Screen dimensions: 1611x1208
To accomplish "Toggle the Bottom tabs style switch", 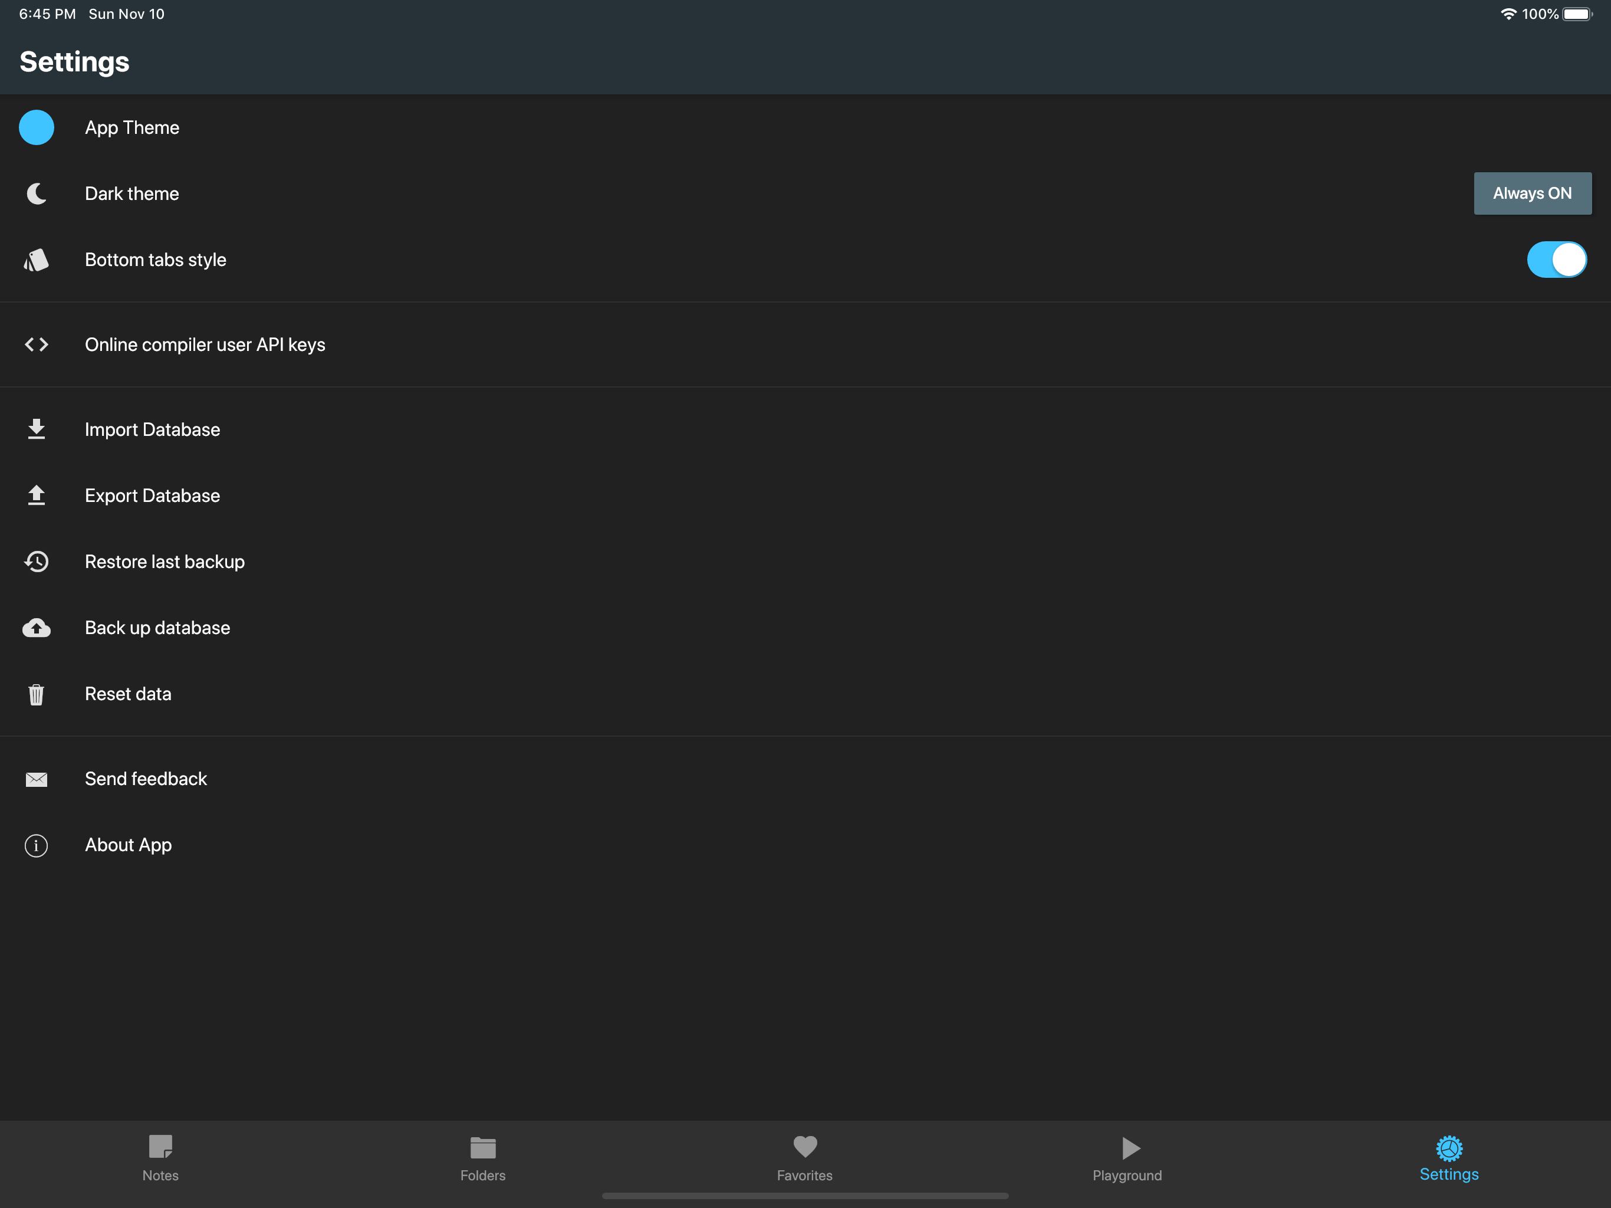I will pyautogui.click(x=1556, y=260).
